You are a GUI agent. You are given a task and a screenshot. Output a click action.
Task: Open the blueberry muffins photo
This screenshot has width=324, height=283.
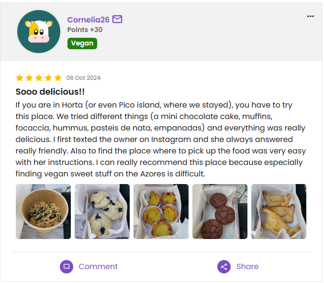coord(102,211)
